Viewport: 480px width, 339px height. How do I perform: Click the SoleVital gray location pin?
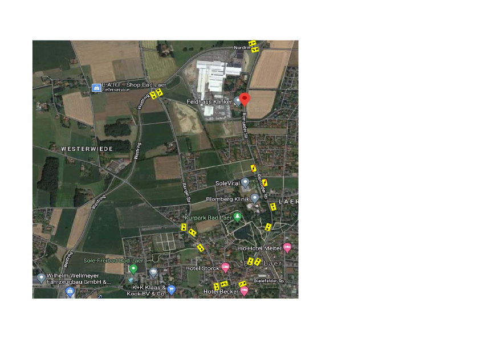245,183
